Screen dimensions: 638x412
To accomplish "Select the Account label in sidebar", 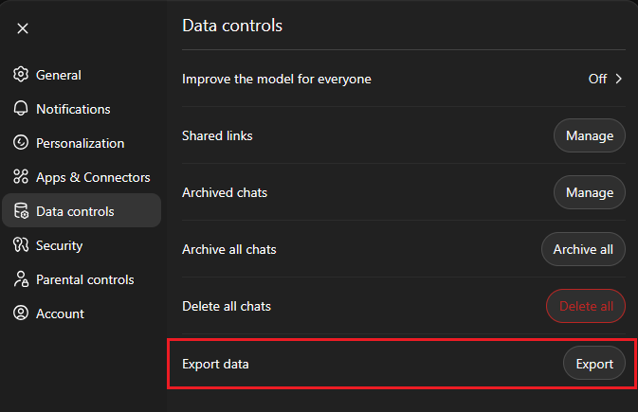I will coord(60,313).
